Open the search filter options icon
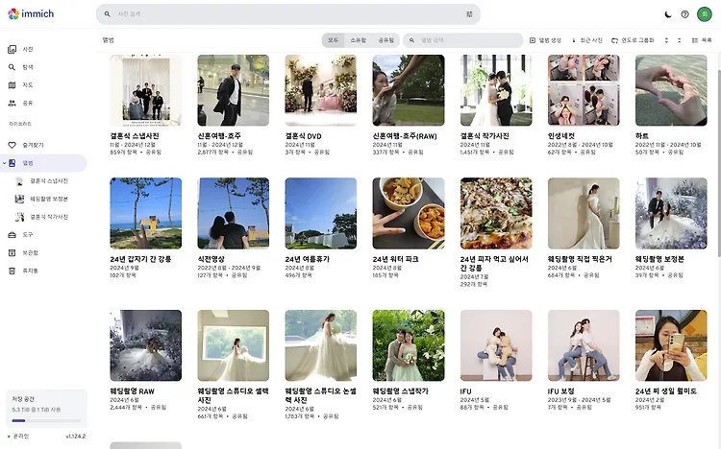The height and width of the screenshot is (449, 721). (469, 14)
